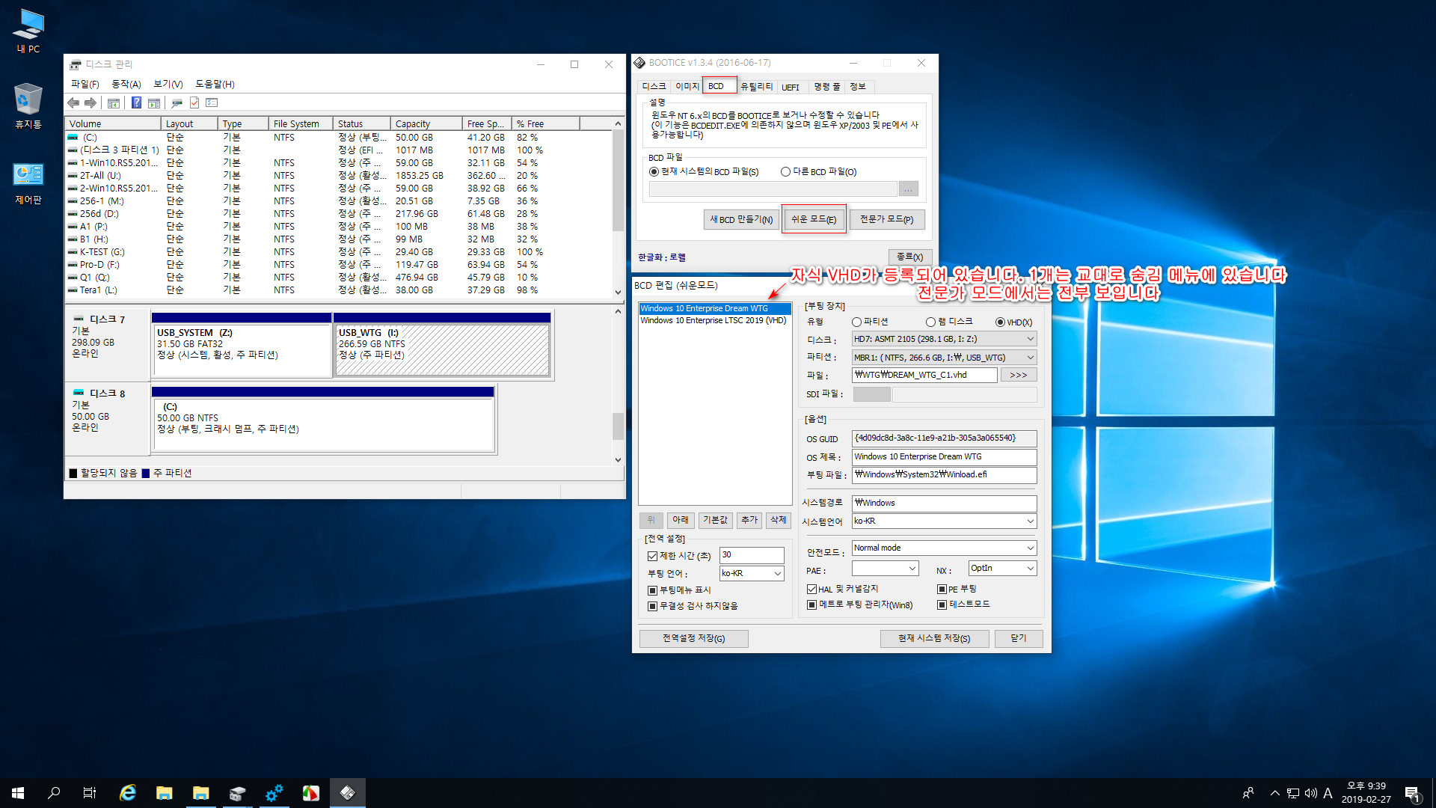Click the >>> file browse button

tap(1019, 375)
